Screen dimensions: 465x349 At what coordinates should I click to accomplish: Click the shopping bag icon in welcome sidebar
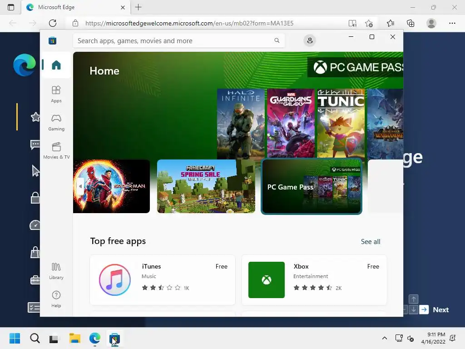[35, 252]
